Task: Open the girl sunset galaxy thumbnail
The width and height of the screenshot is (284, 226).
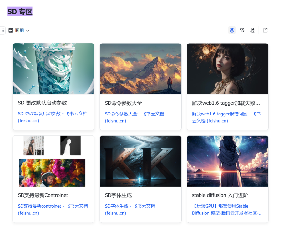Action: (x=228, y=161)
